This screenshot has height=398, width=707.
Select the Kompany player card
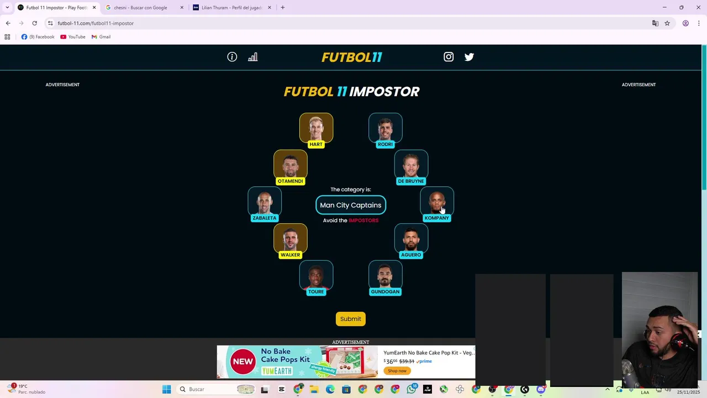click(436, 205)
